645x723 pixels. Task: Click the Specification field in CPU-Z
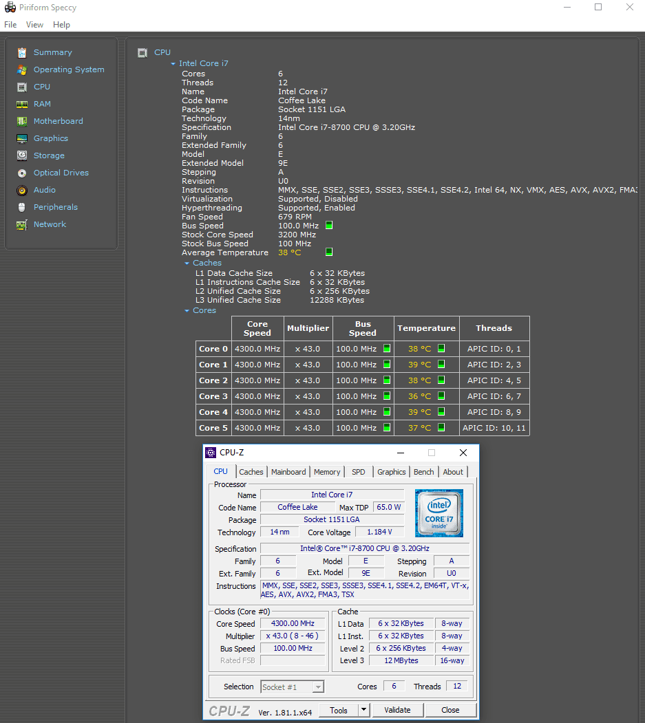click(364, 548)
